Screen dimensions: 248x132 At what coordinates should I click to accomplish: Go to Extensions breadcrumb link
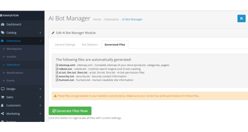pos(111,19)
